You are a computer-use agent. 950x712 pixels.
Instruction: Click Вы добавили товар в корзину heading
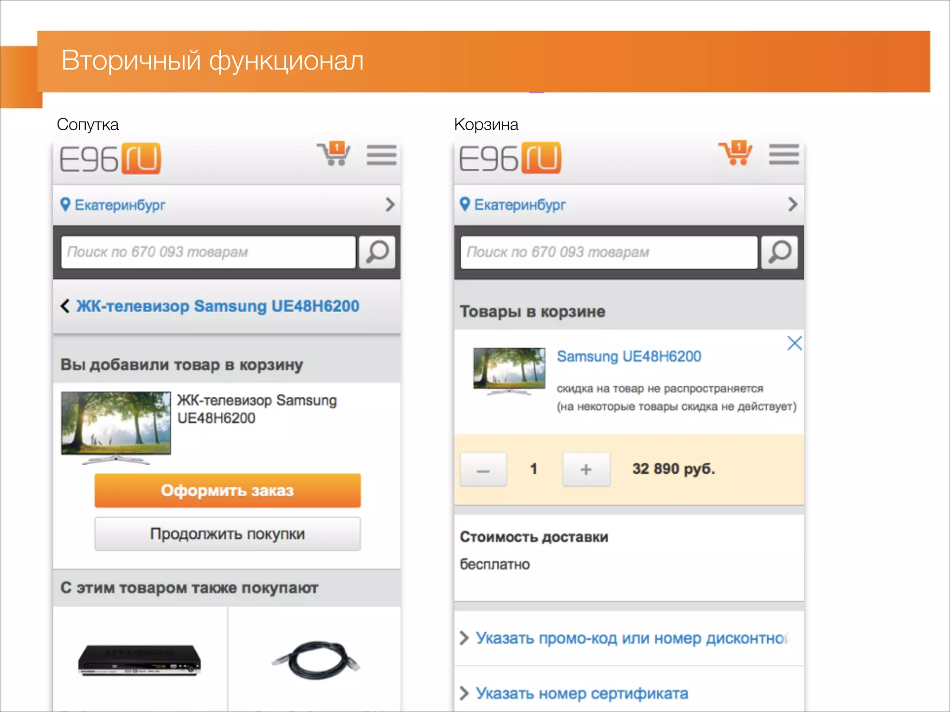[181, 365]
